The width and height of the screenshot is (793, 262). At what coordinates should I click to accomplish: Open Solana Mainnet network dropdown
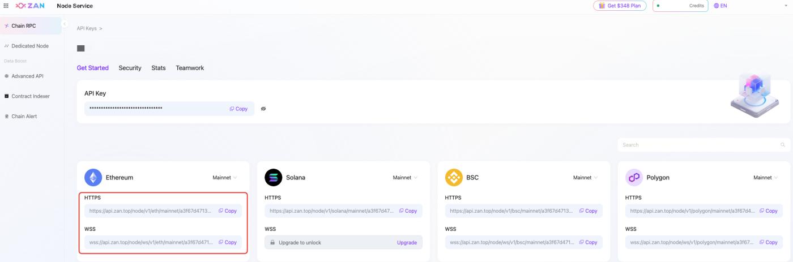point(405,178)
